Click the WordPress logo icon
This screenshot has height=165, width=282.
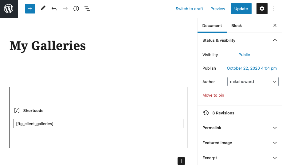point(9,9)
